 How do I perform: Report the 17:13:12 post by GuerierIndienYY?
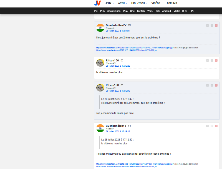pos(216,126)
